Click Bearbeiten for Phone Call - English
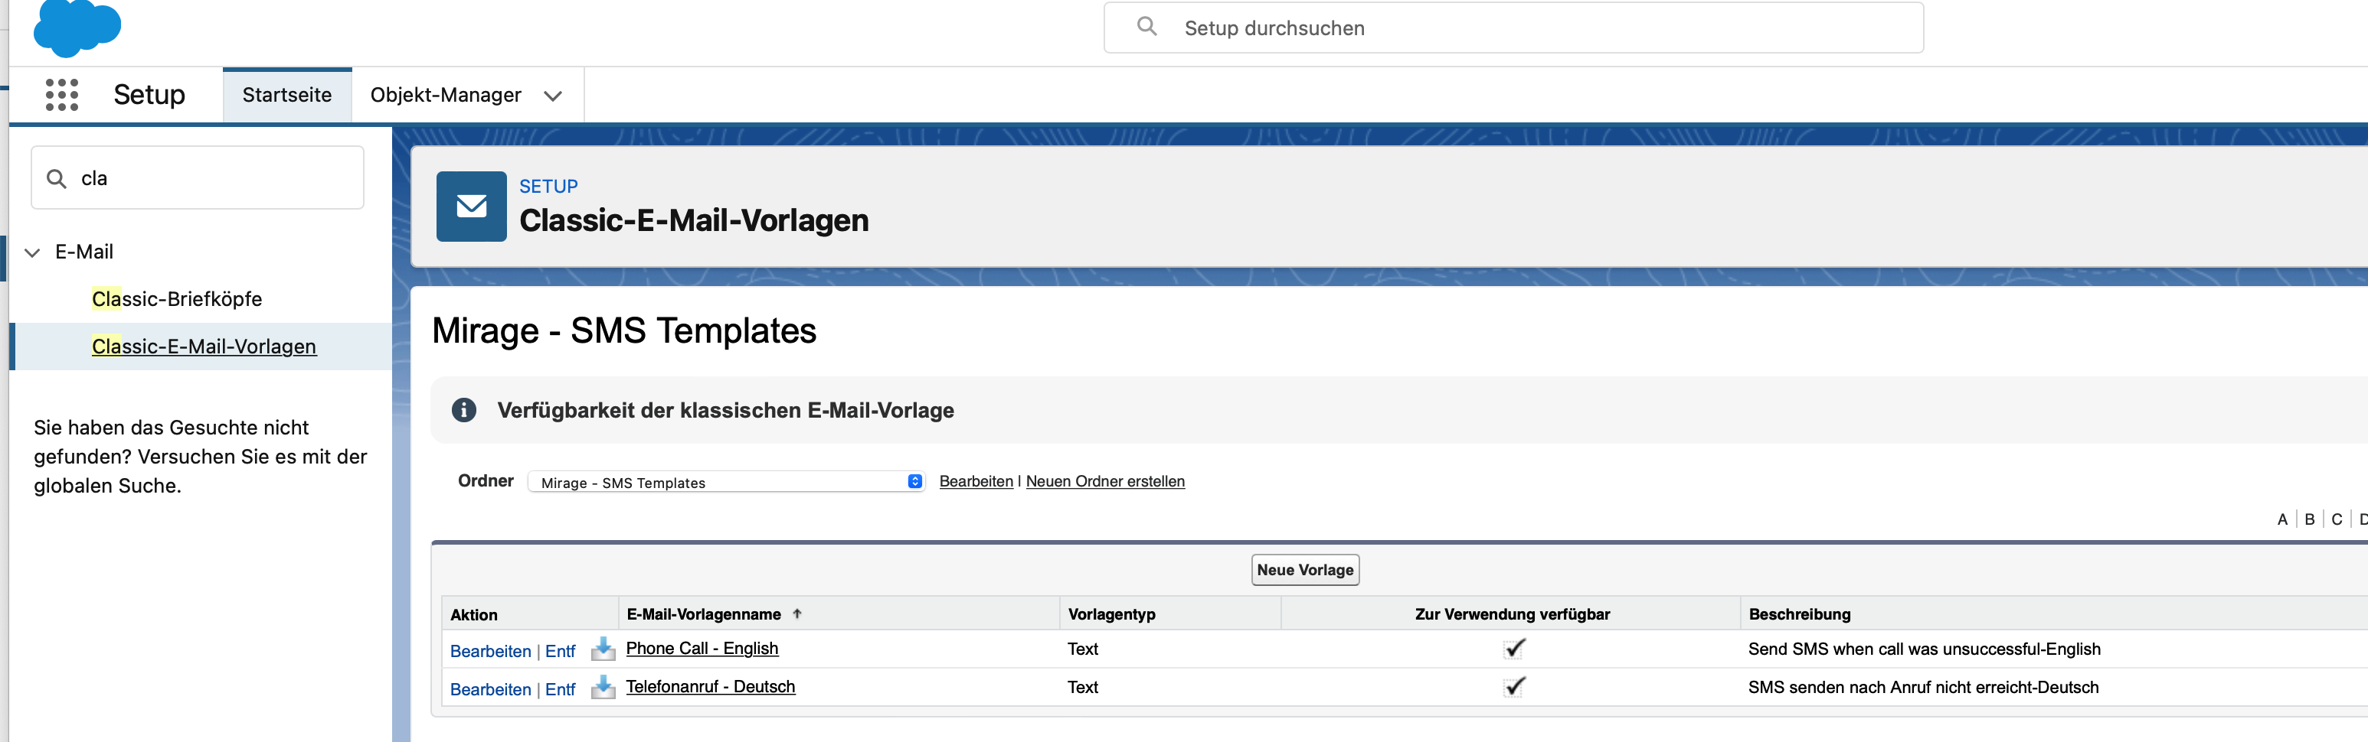The image size is (2368, 742). click(x=491, y=651)
